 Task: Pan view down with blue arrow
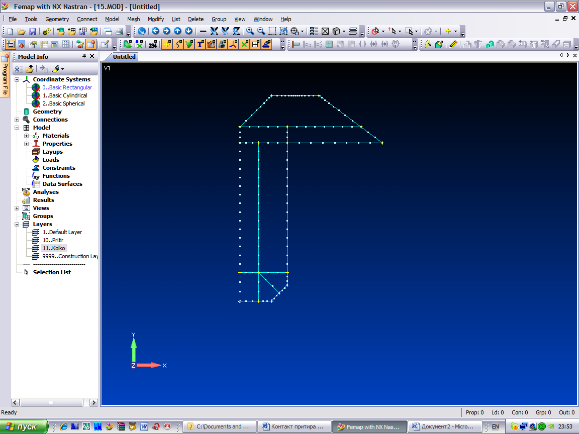[x=188, y=31]
